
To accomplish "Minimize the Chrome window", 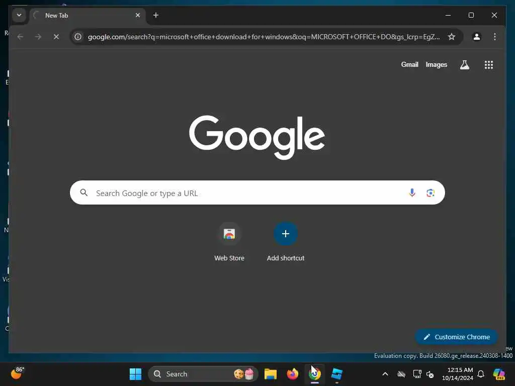I will (x=448, y=15).
